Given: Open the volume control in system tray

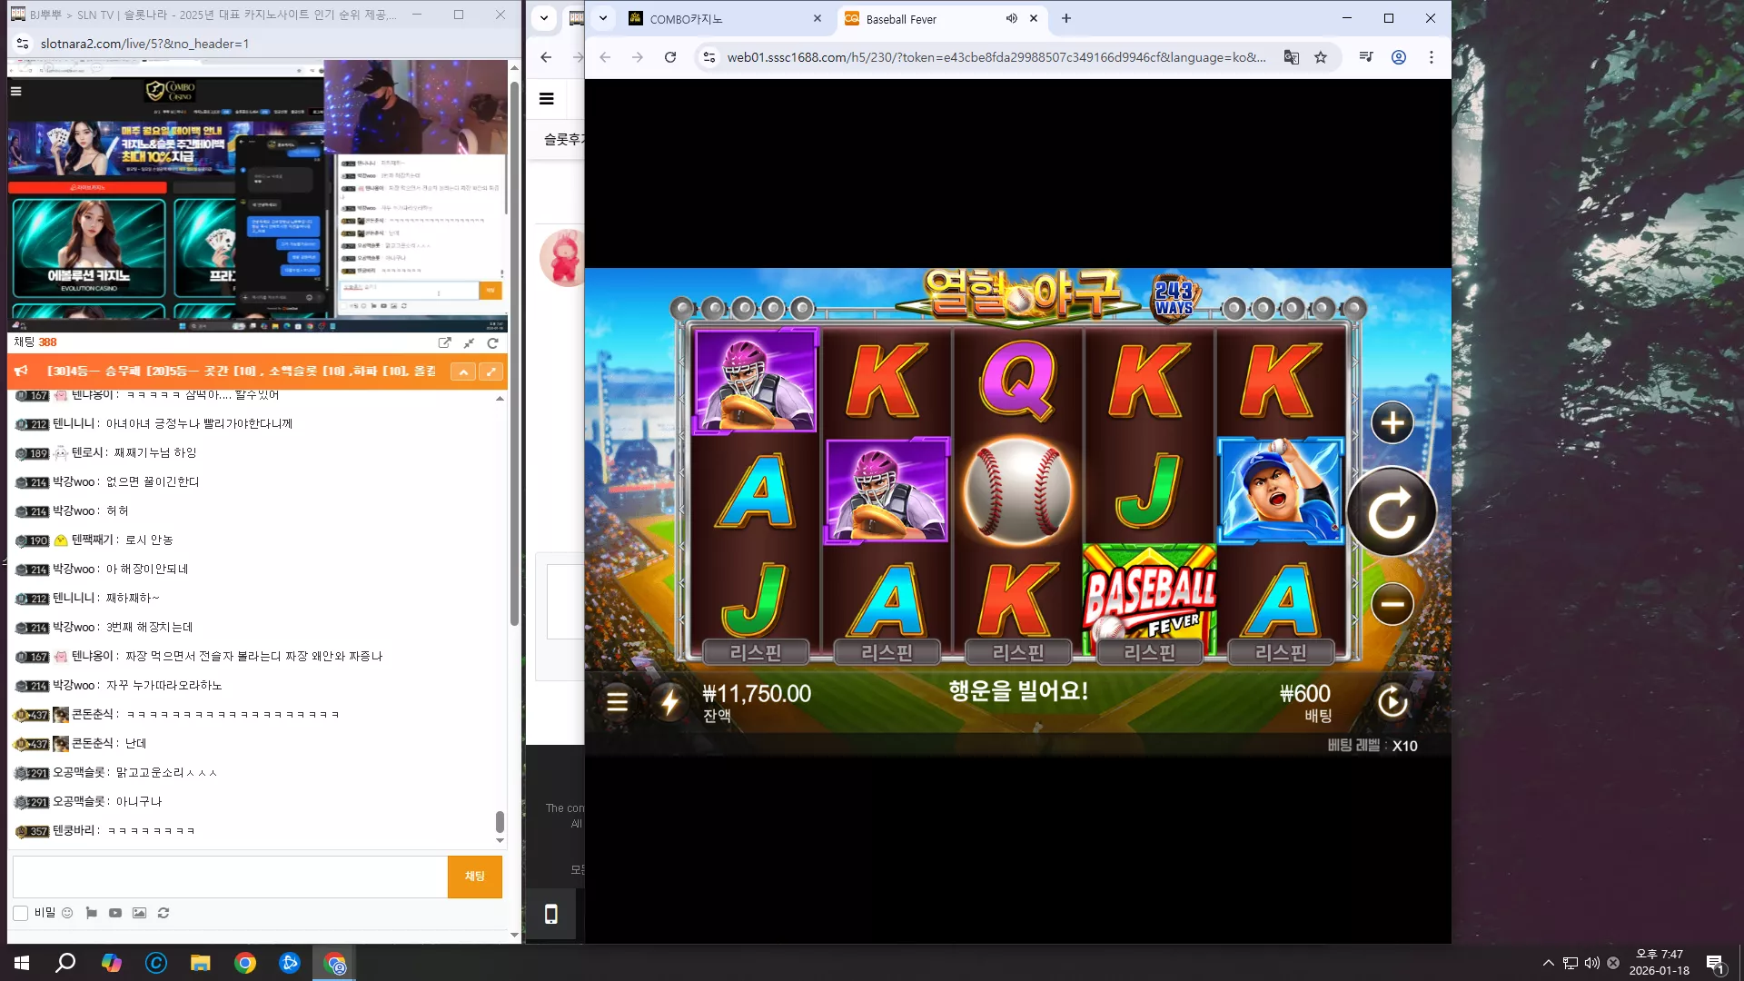Looking at the screenshot, I should [x=1591, y=963].
